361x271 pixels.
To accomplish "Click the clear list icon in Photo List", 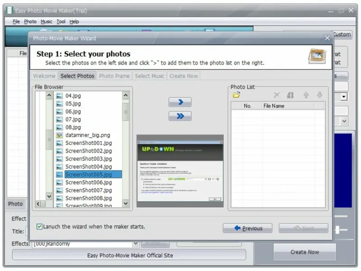I will (x=290, y=95).
